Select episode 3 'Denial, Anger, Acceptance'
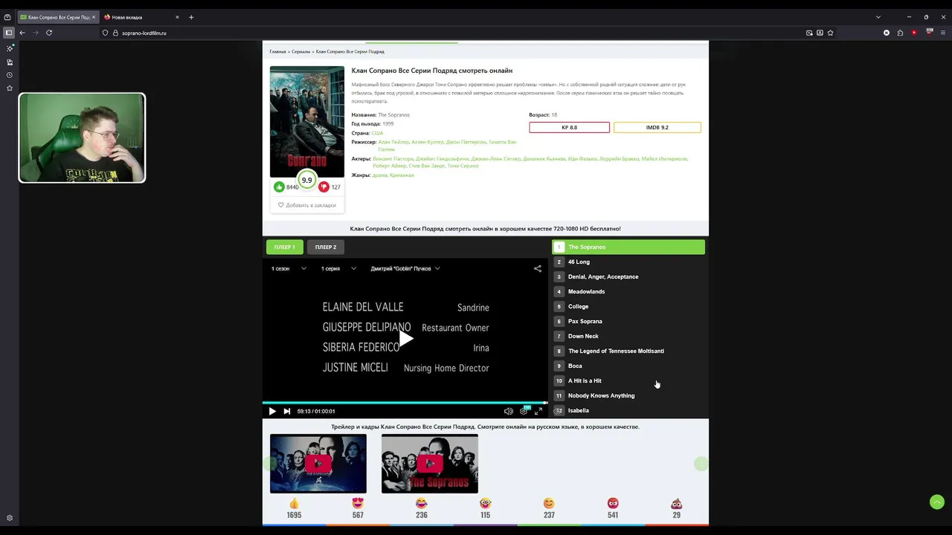952x535 pixels. click(628, 276)
